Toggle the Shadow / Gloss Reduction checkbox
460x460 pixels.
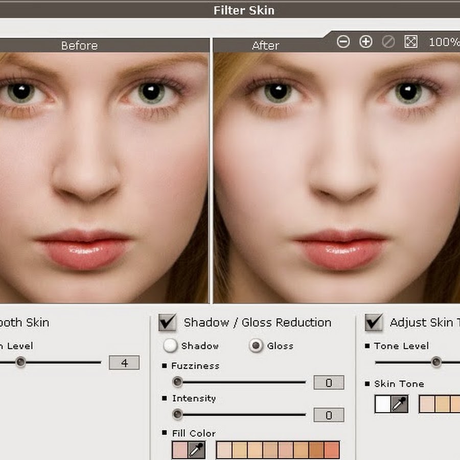click(x=168, y=323)
